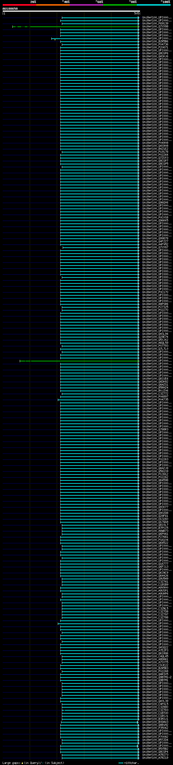Select hit label UniRef100_P27325
173x765 pixels.
point(155,307)
